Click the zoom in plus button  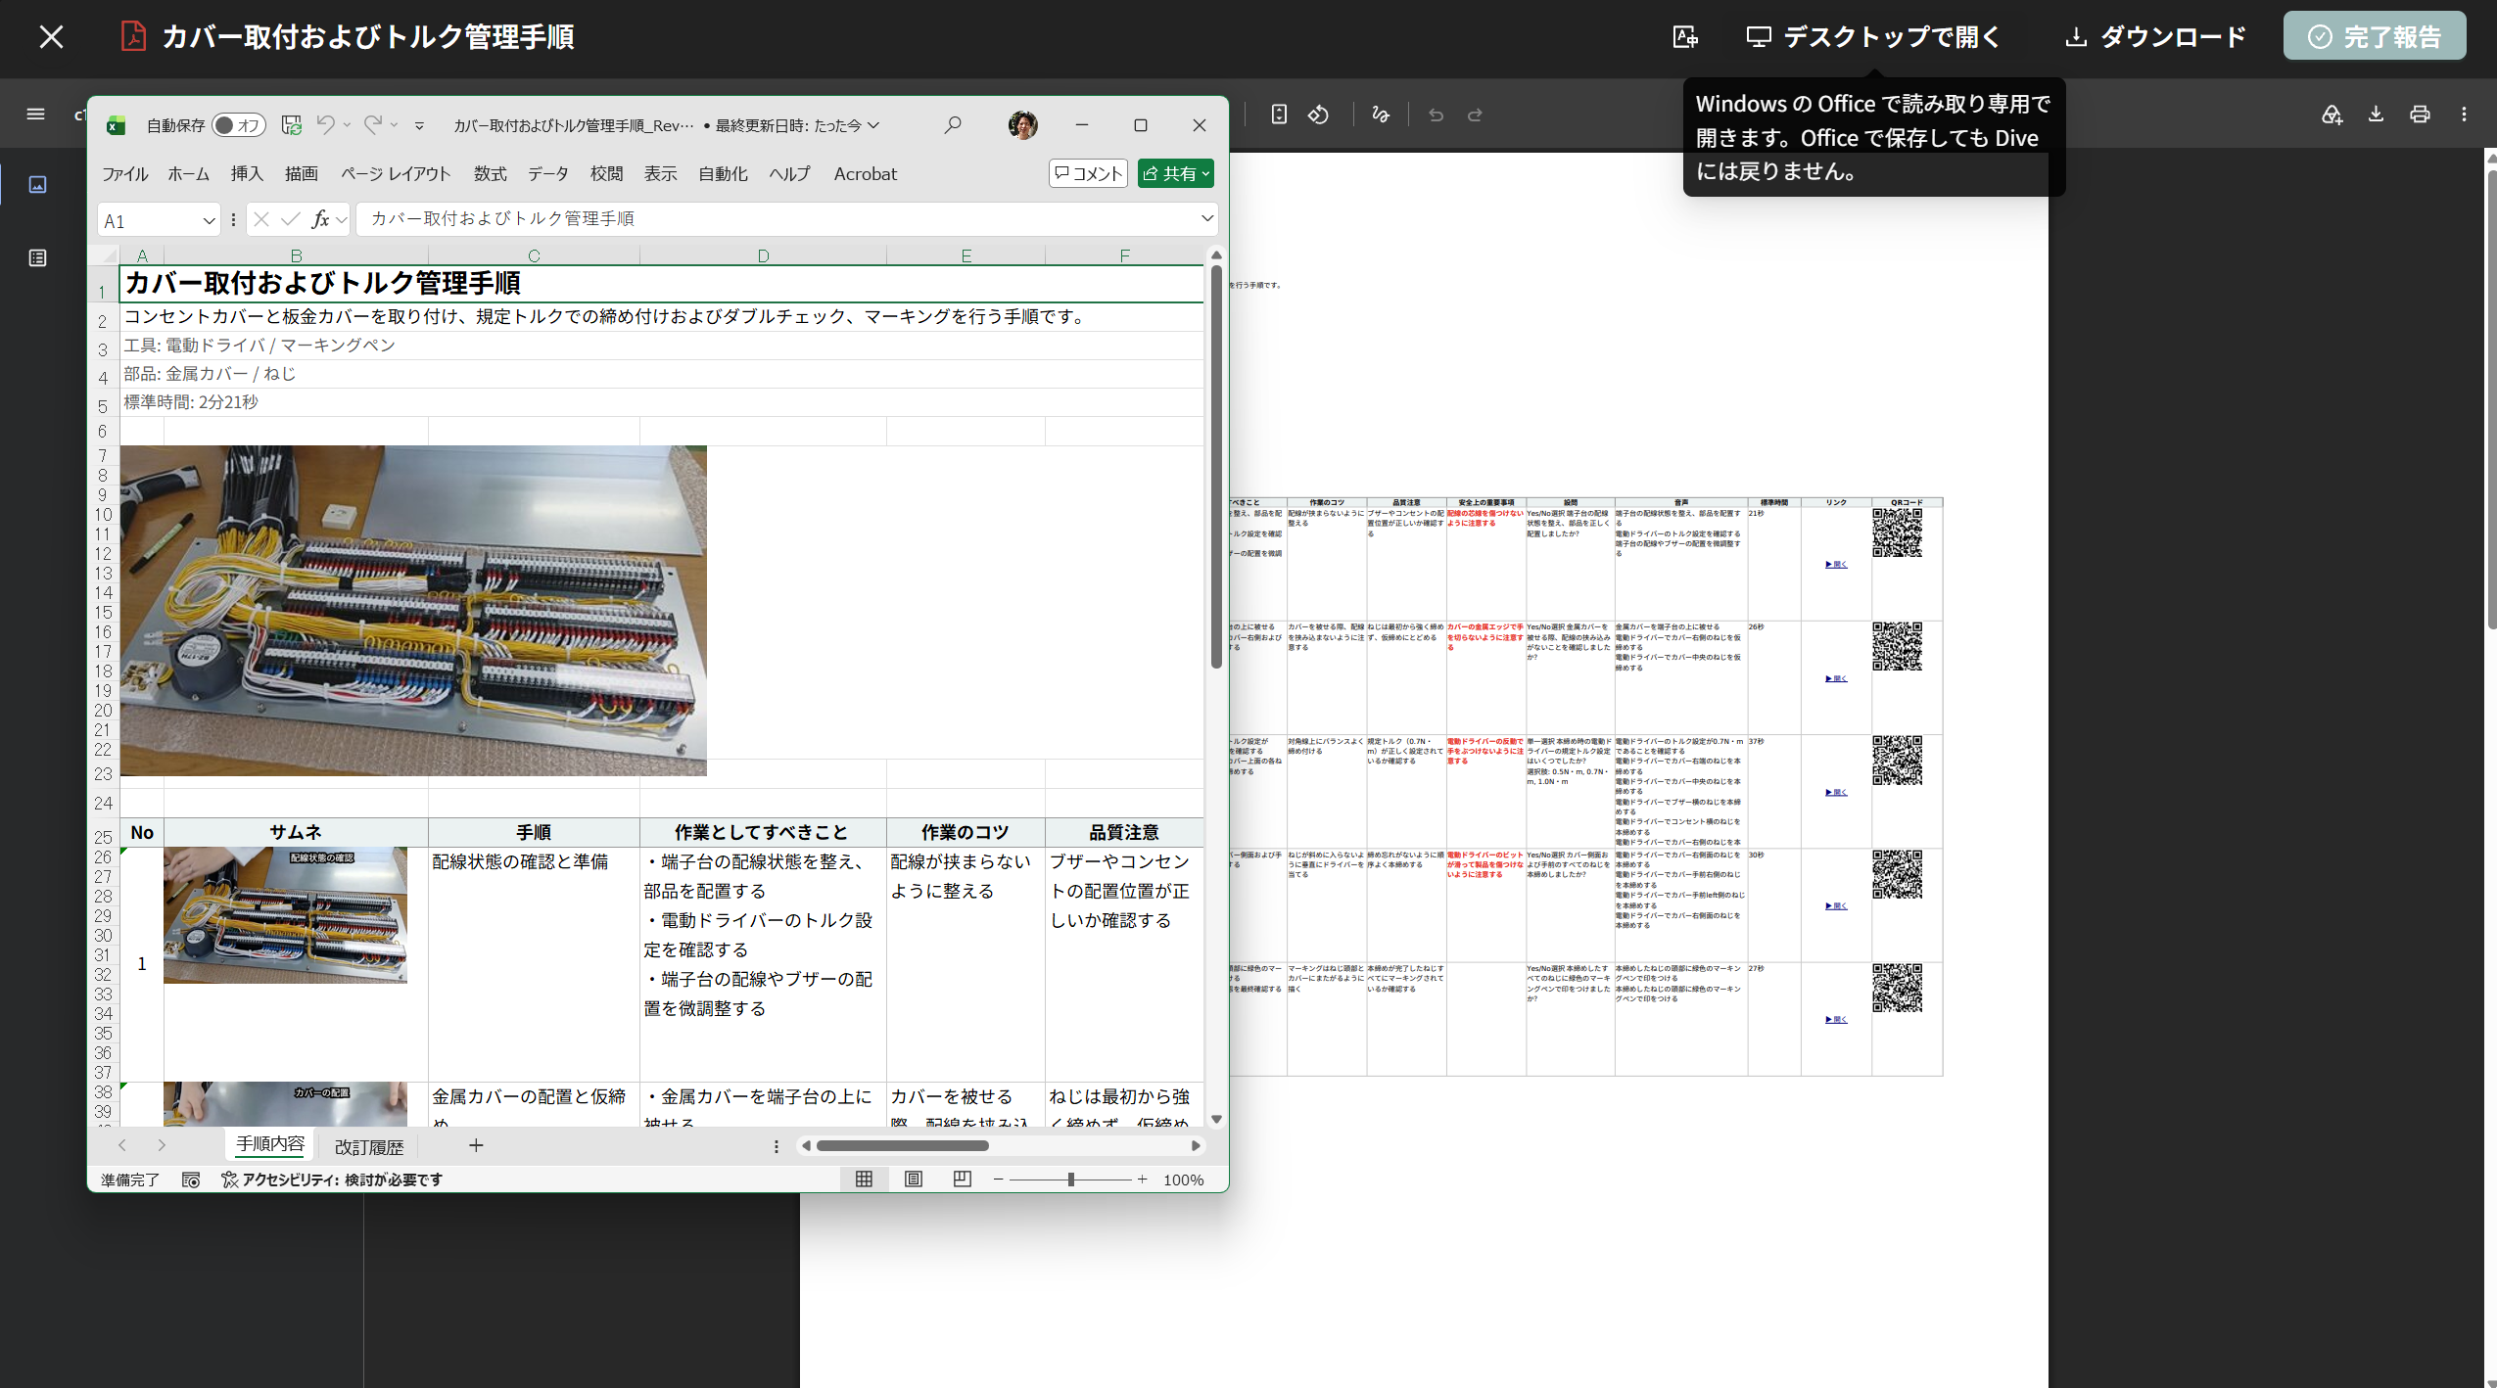coord(1142,1180)
